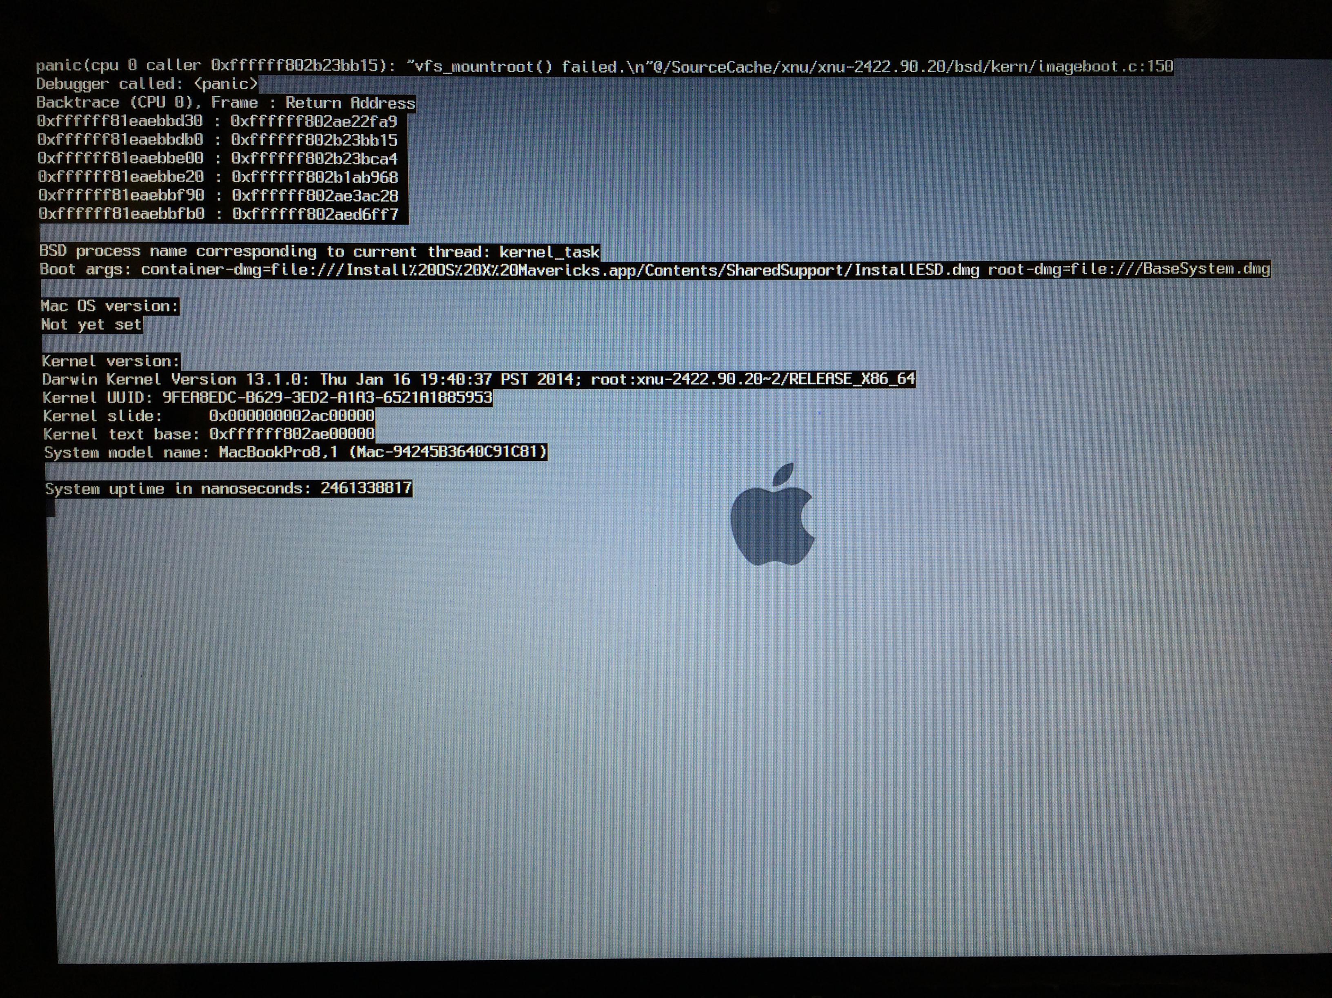Click backtrace row 0xffffff81eaebbdb0

tap(218, 139)
